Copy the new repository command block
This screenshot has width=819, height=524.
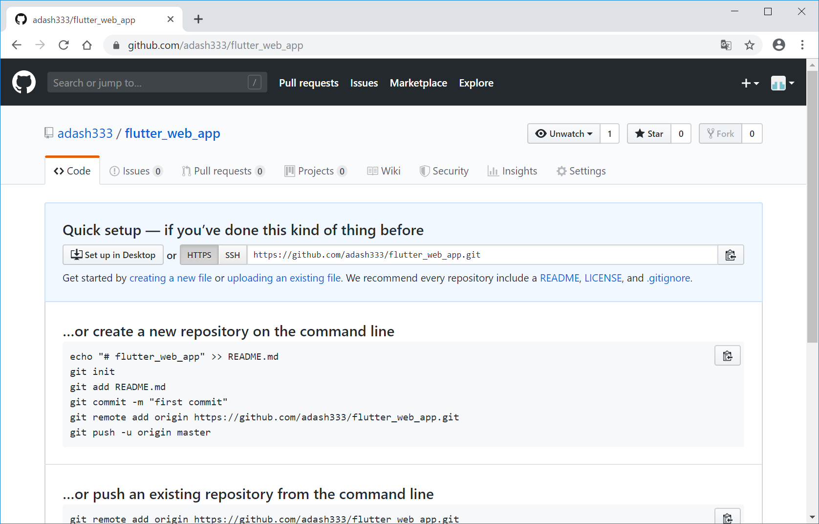[x=727, y=356]
